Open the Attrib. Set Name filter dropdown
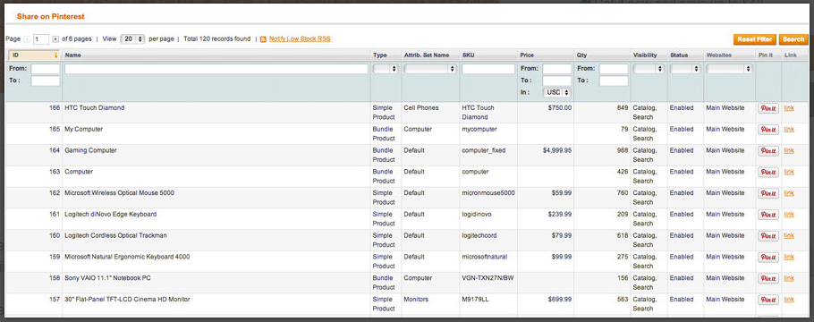This screenshot has height=322, width=814. coord(430,69)
